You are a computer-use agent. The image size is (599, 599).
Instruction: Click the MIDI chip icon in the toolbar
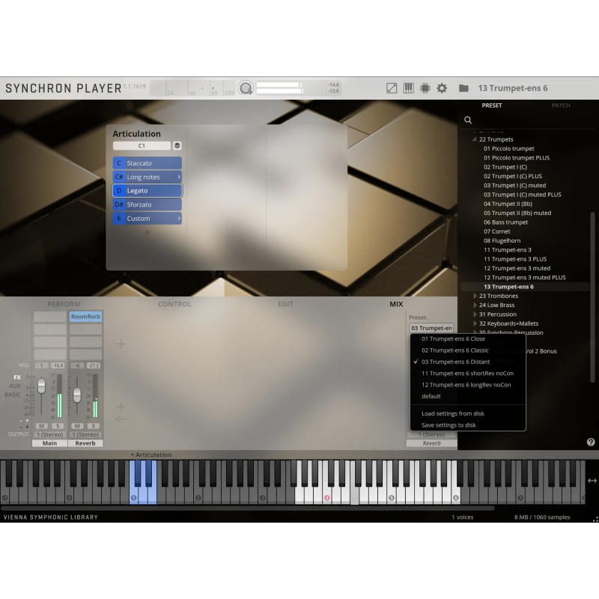coord(424,88)
